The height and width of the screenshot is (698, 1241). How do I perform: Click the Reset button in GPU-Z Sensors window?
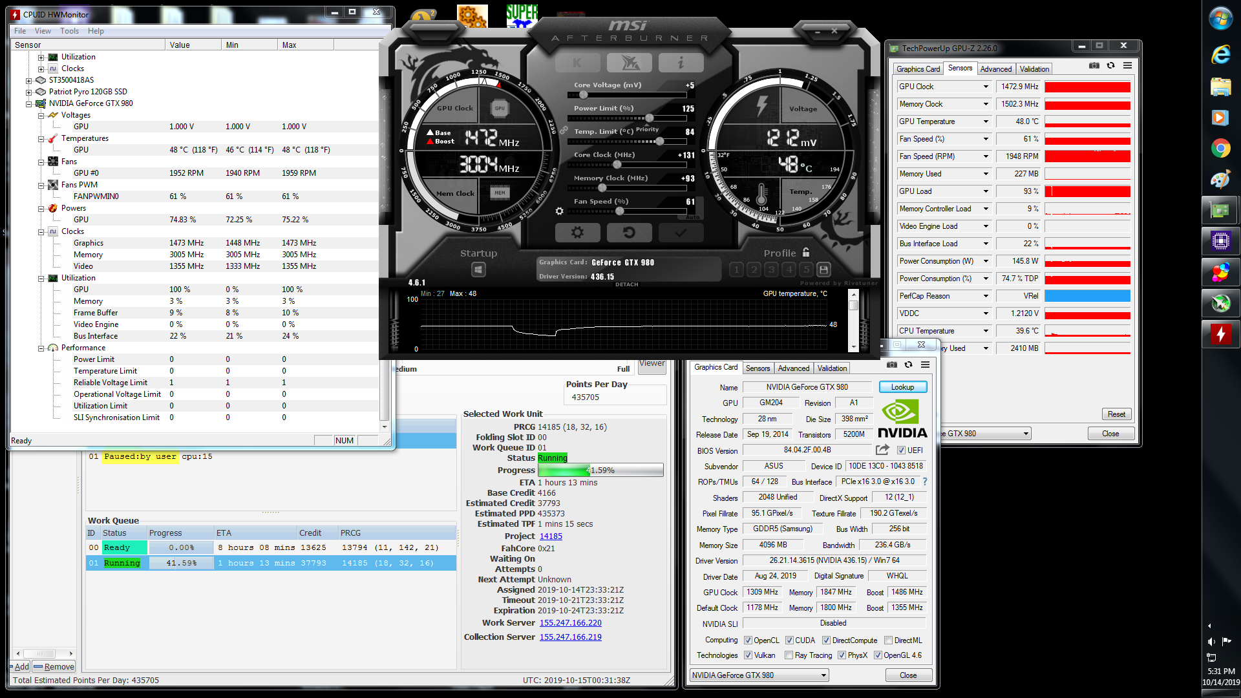tap(1116, 414)
